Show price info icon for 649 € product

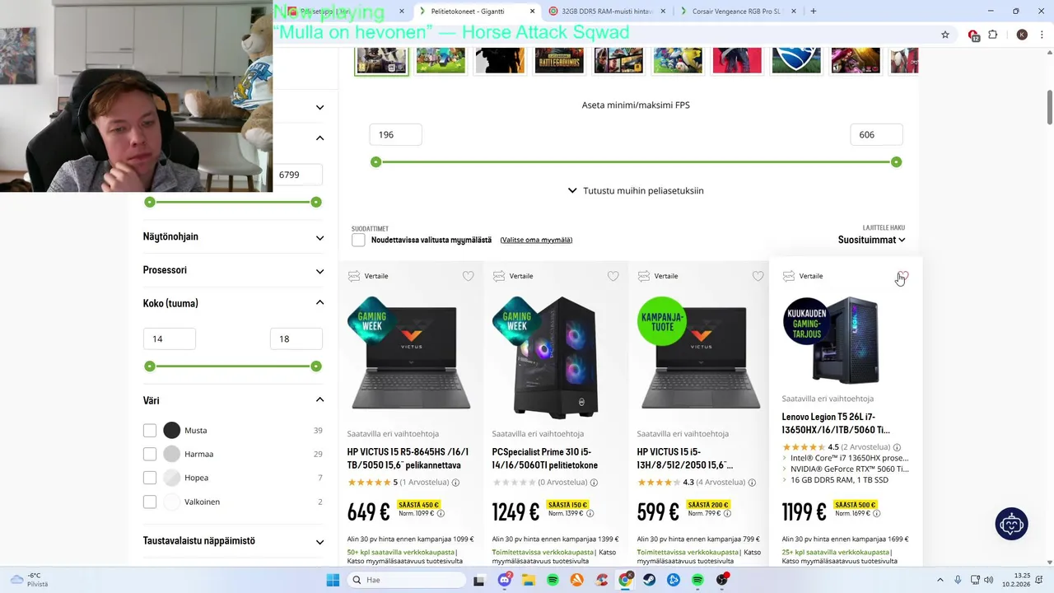click(441, 513)
